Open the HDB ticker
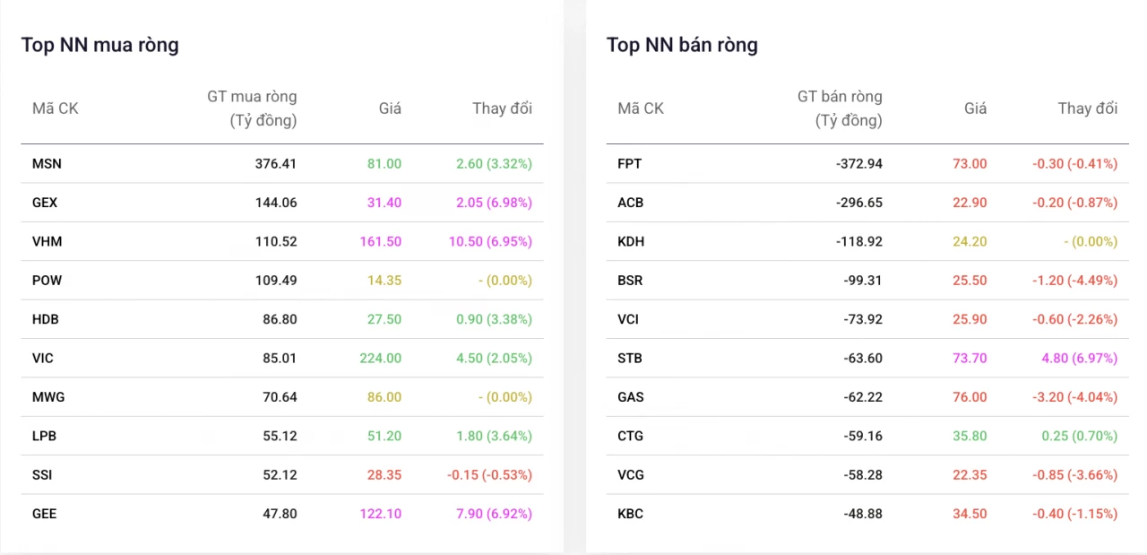Screen dimensions: 1147x555 46,319
